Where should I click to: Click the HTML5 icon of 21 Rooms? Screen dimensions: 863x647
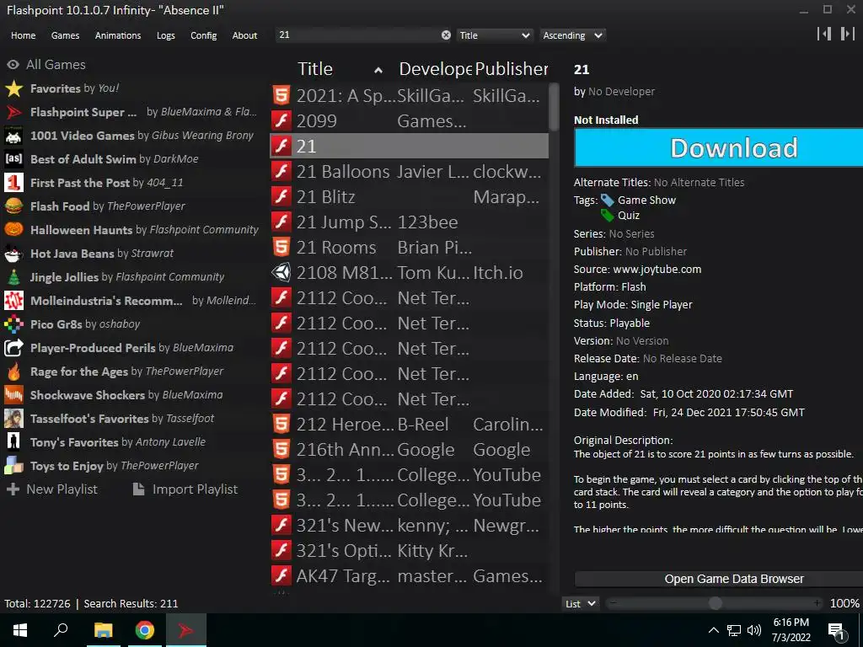coord(281,248)
